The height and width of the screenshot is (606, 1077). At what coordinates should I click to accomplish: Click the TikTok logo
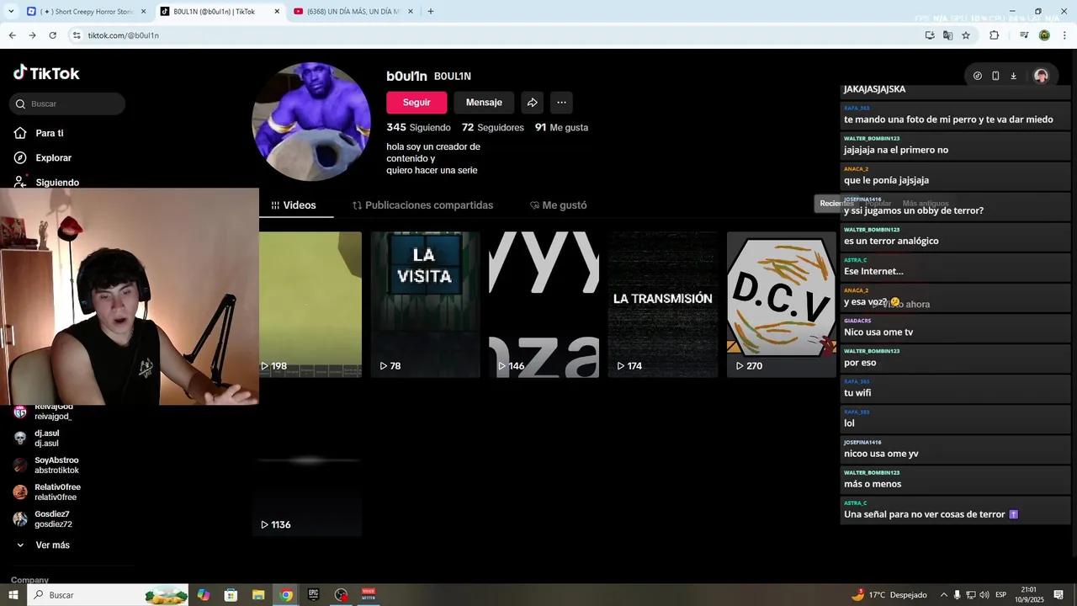46,73
